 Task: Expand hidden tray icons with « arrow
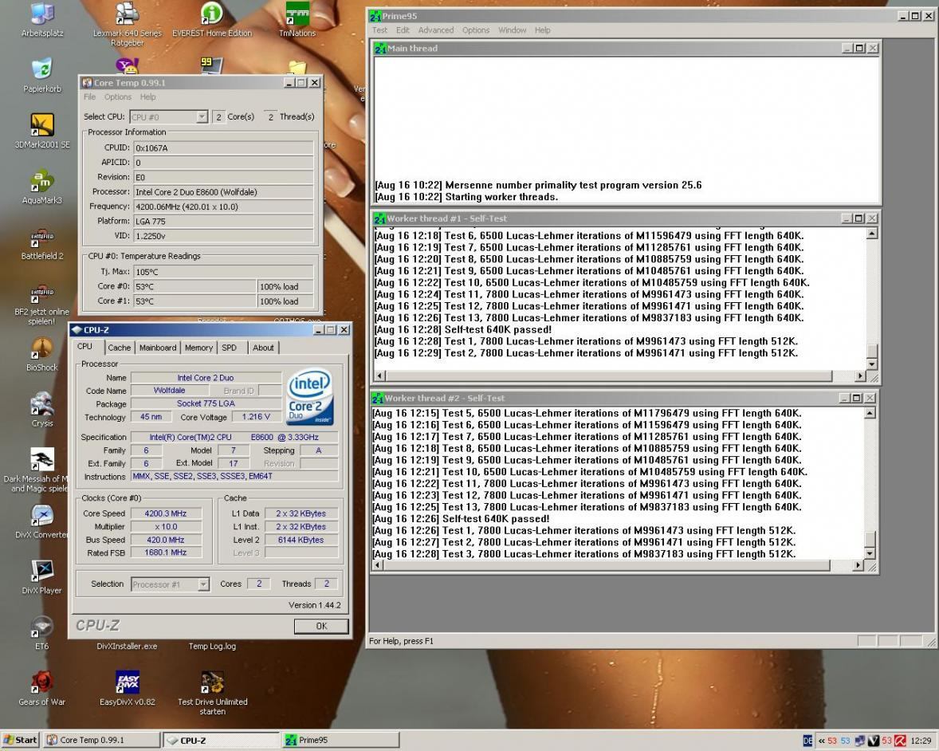click(821, 741)
